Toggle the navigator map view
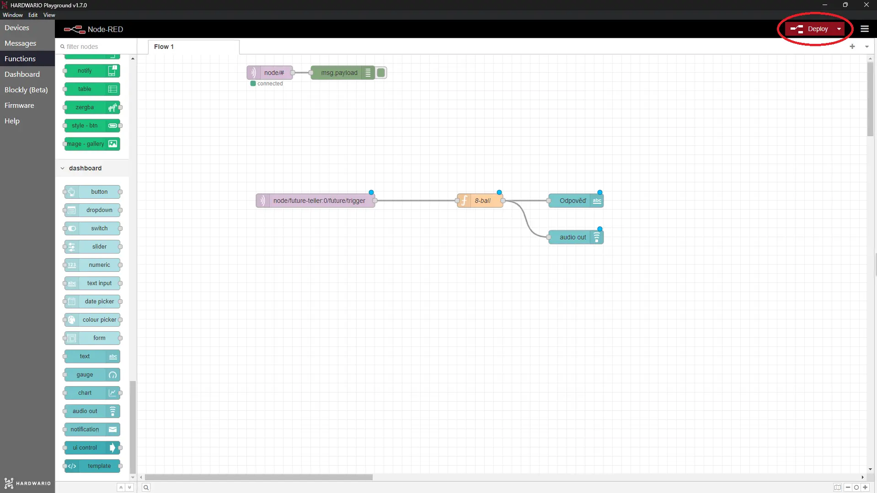Viewport: 877px width, 493px height. pyautogui.click(x=837, y=488)
